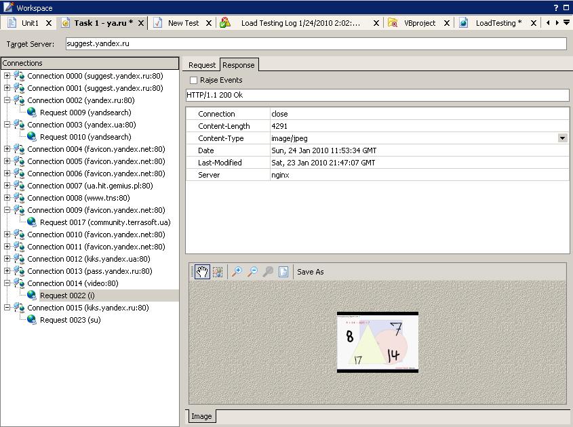Enable the Raise Events checkbox
The height and width of the screenshot is (427, 573).
193,81
